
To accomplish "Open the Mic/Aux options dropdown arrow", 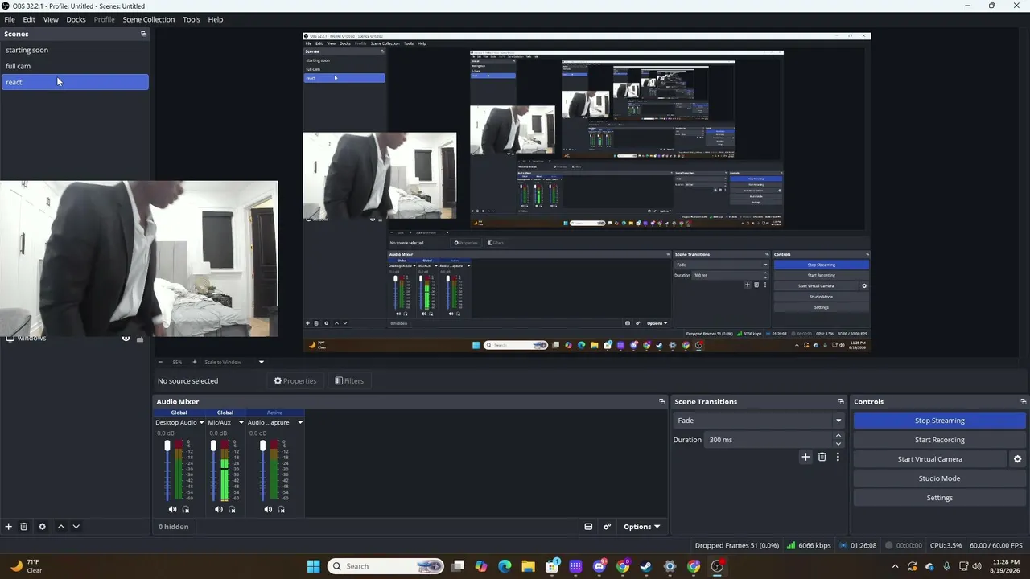I will click(241, 422).
